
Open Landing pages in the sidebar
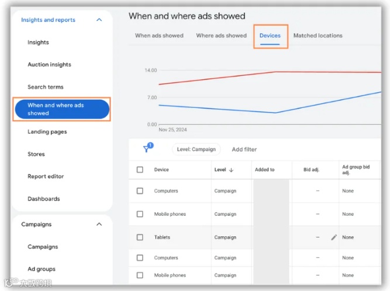coord(47,132)
